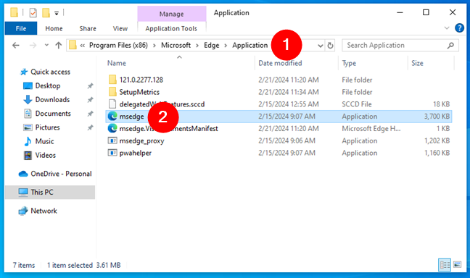470x278 pixels.
Task: Open Documents in the navigation pane
Action: click(x=53, y=114)
